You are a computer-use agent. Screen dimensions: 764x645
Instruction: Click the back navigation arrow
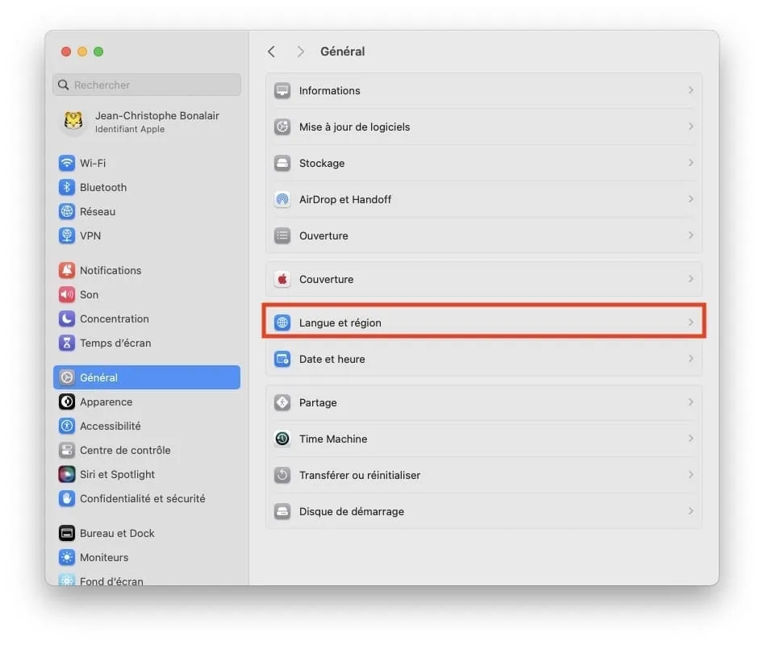click(x=272, y=51)
